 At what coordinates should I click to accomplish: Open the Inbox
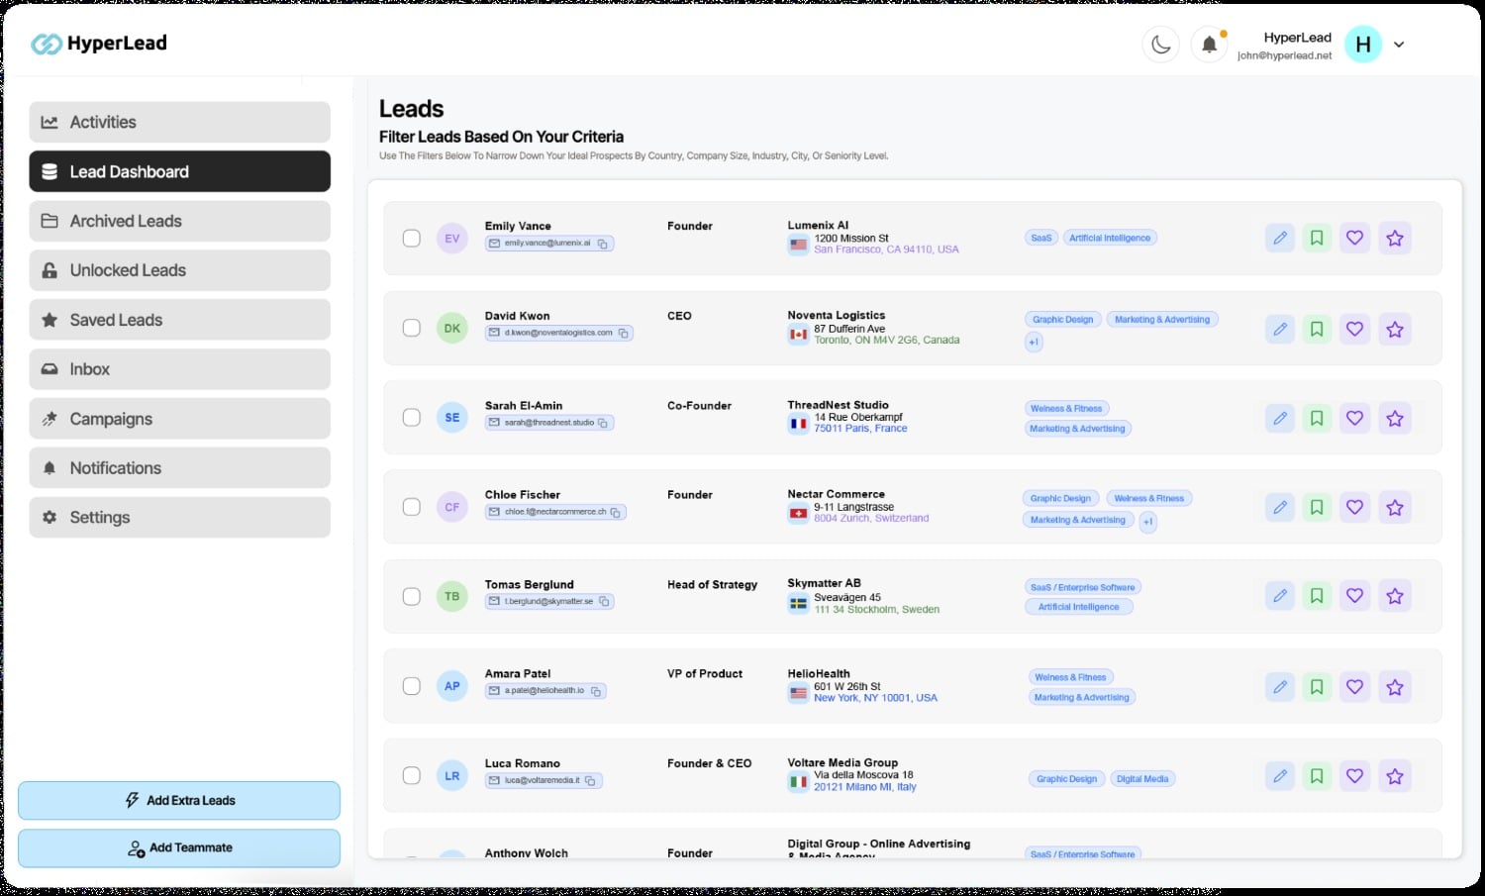tap(180, 369)
